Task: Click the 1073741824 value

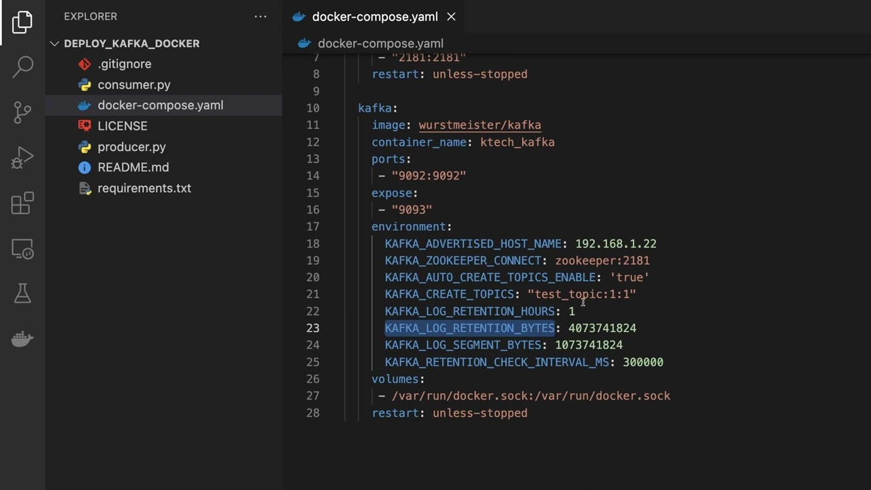Action: pyautogui.click(x=589, y=345)
